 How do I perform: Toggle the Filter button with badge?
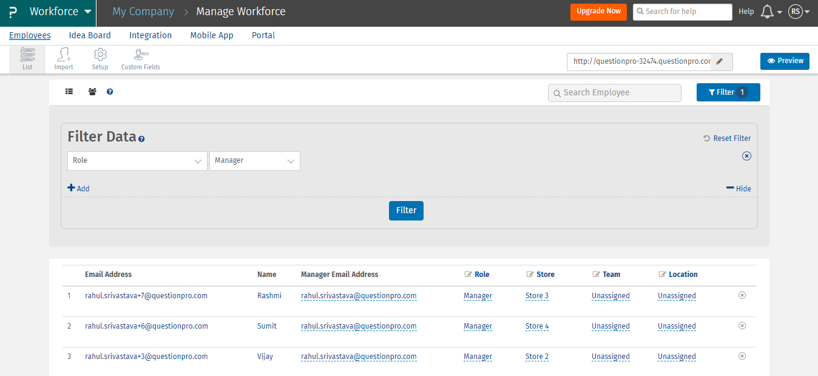tap(728, 92)
